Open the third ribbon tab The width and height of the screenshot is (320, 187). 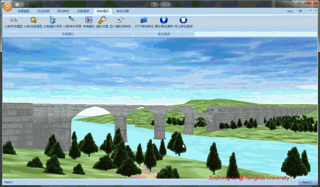click(x=63, y=11)
